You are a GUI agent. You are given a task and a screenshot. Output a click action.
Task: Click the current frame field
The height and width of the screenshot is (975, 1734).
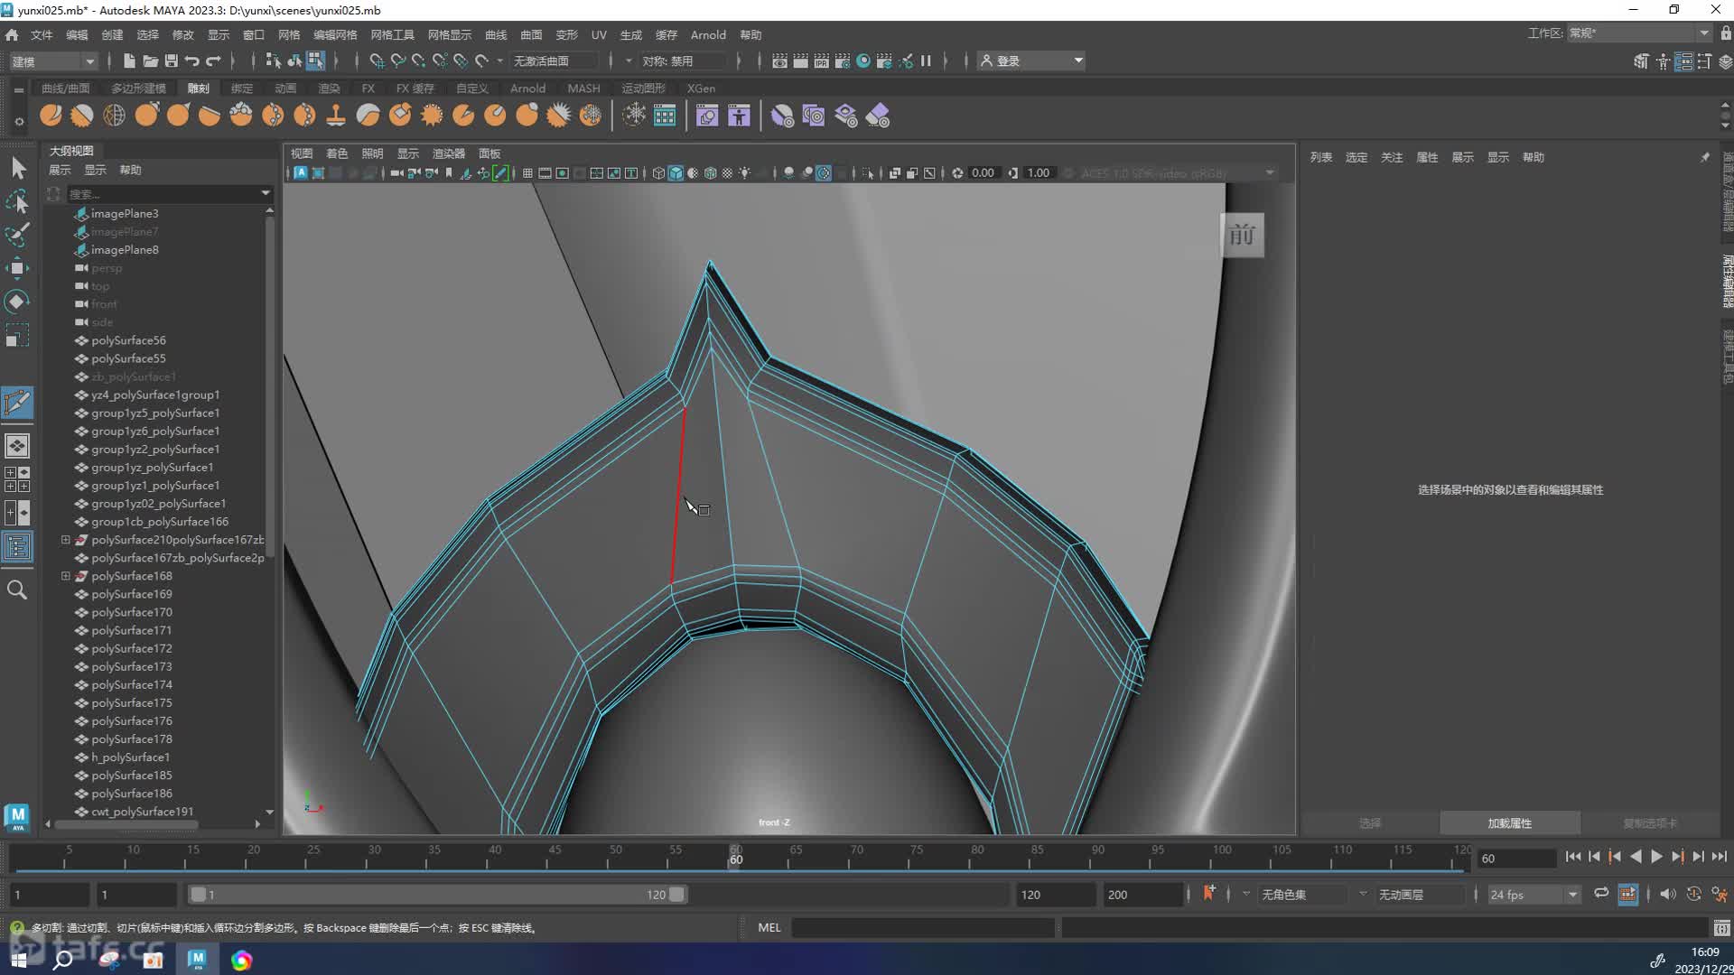point(1515,859)
